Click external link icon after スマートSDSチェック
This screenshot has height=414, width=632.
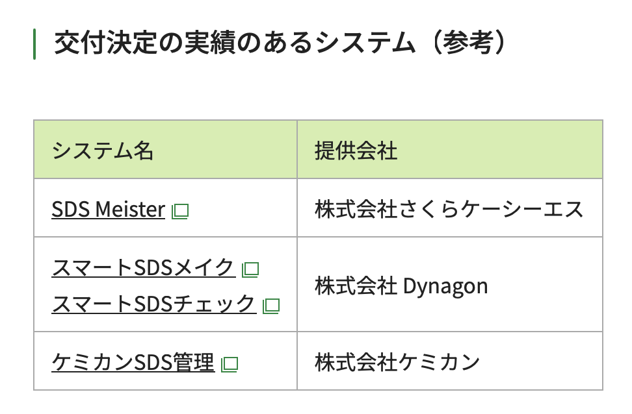pos(270,305)
